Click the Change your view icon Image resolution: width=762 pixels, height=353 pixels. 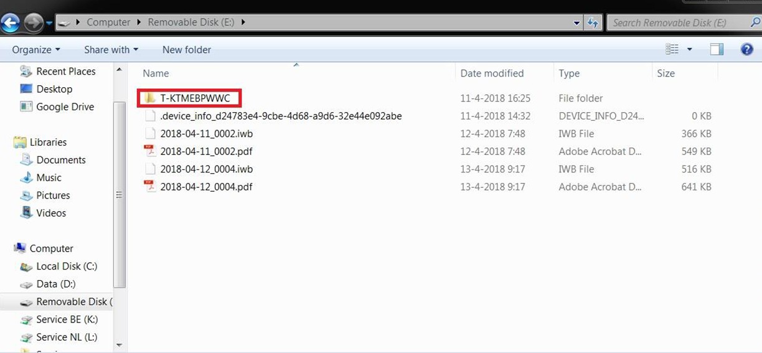click(x=672, y=49)
